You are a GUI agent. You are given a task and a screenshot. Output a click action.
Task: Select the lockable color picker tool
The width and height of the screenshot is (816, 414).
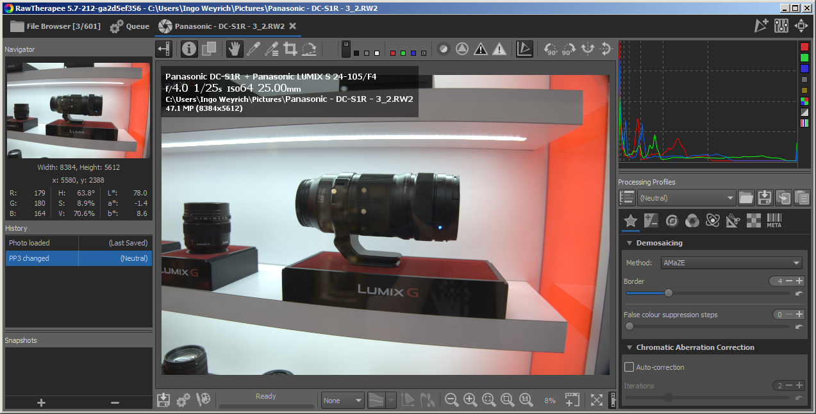tap(272, 49)
